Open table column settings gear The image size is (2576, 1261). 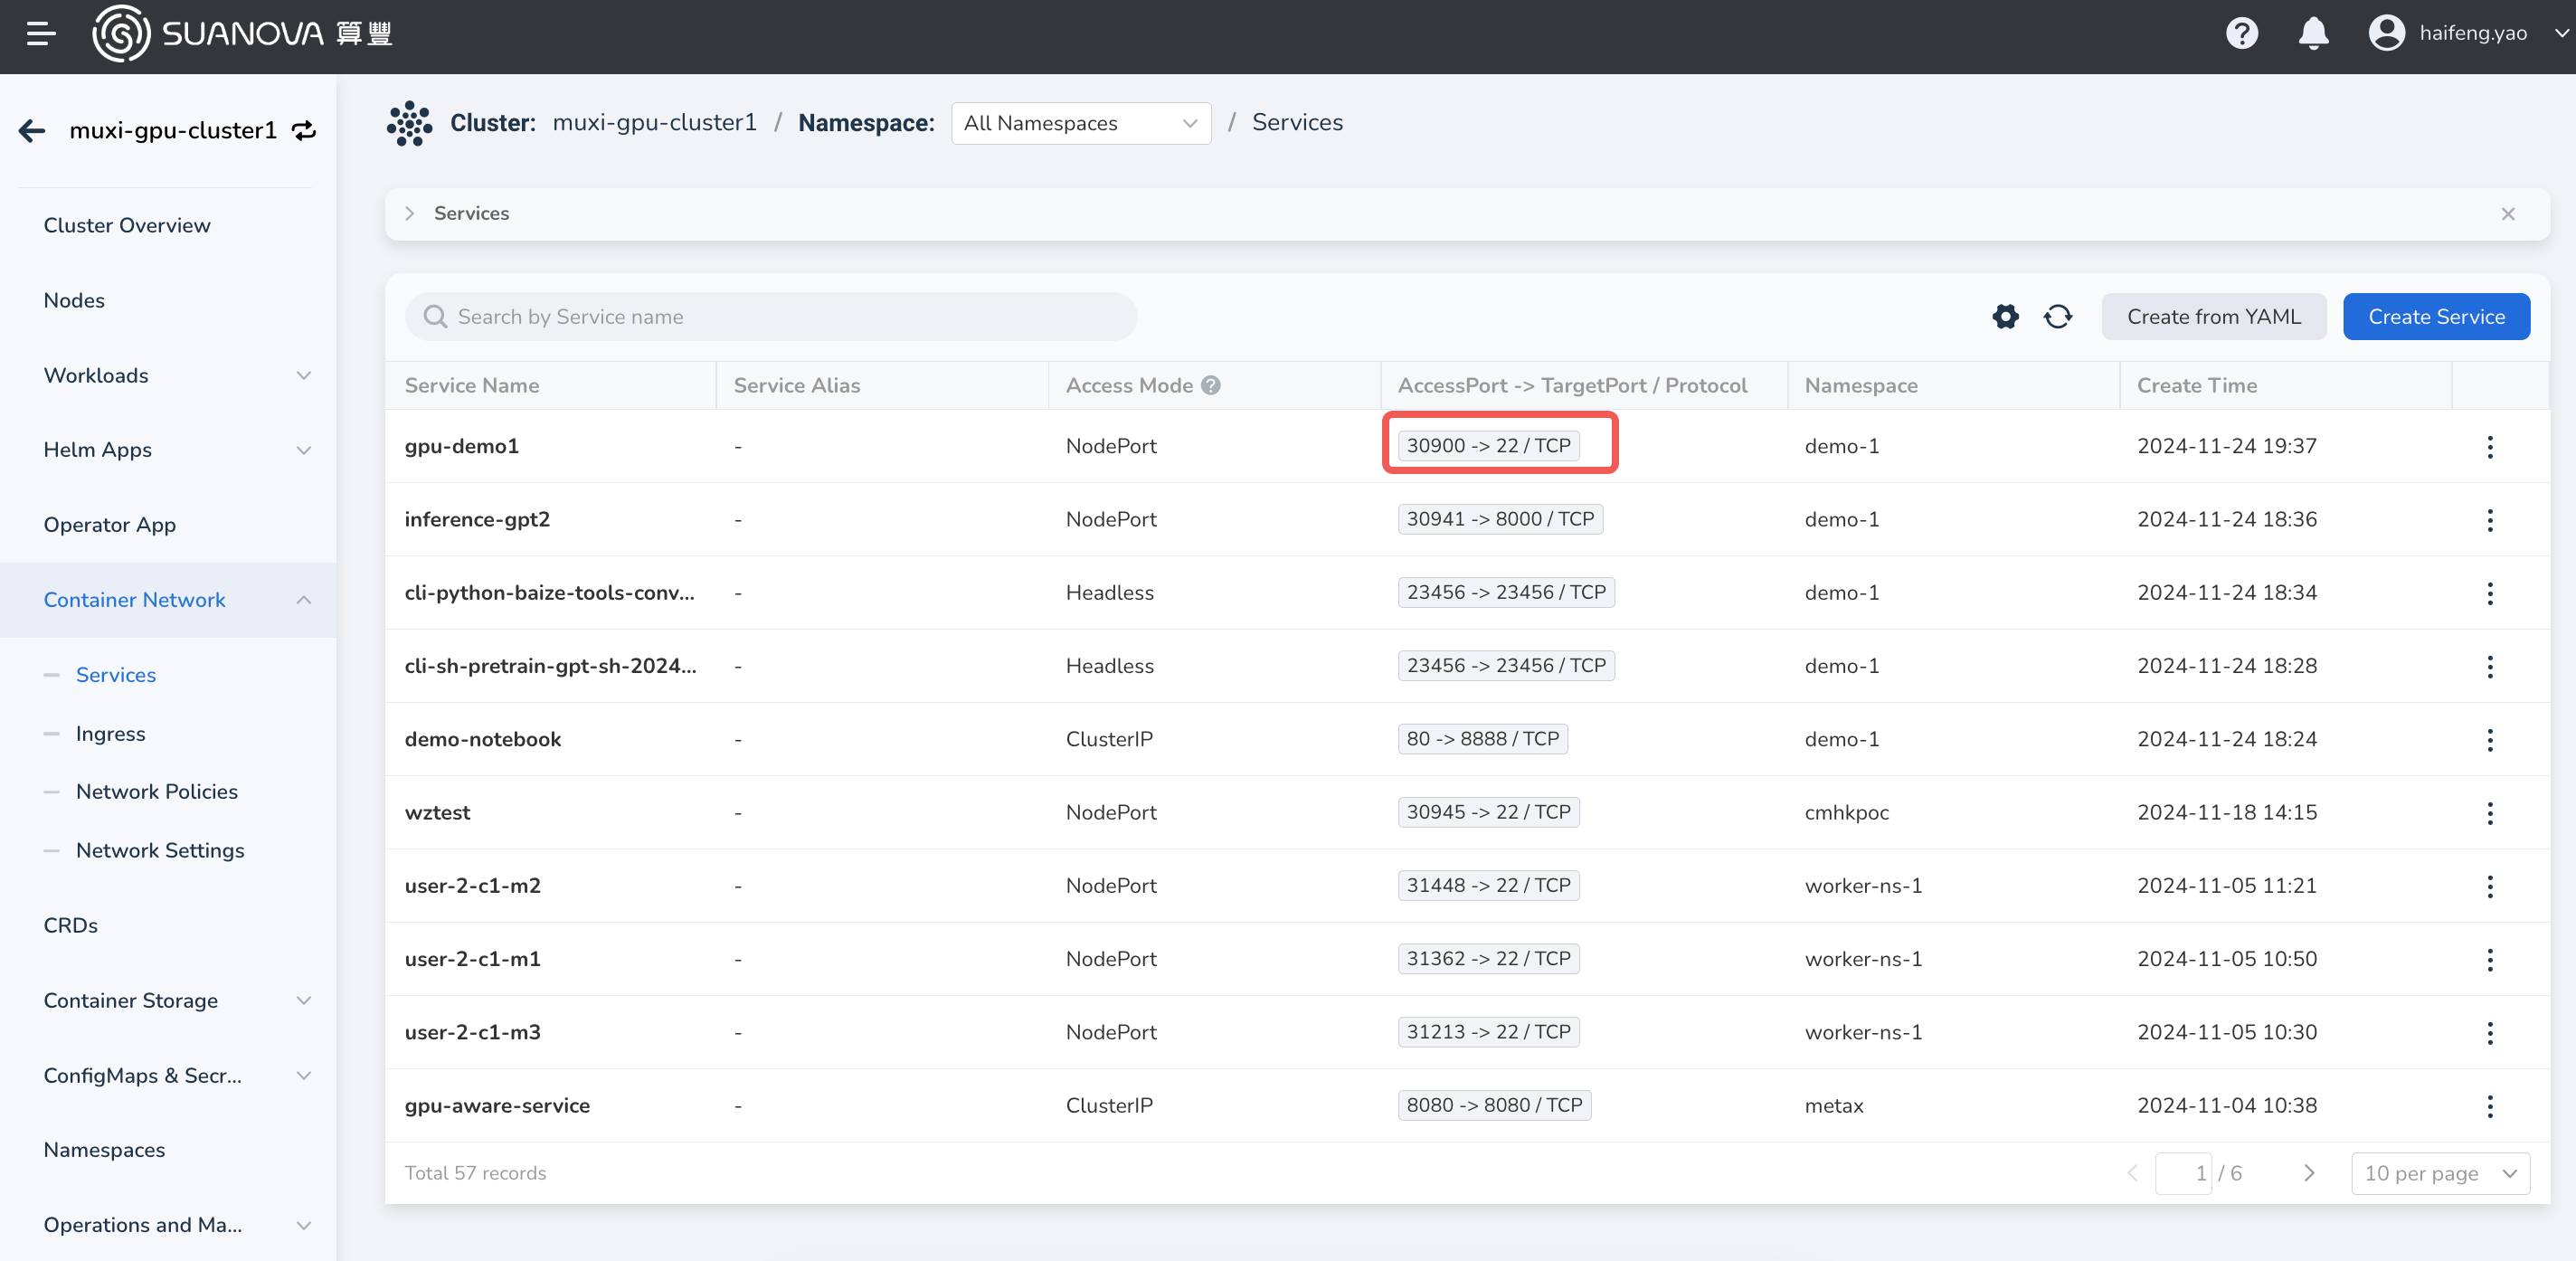pyautogui.click(x=2005, y=317)
